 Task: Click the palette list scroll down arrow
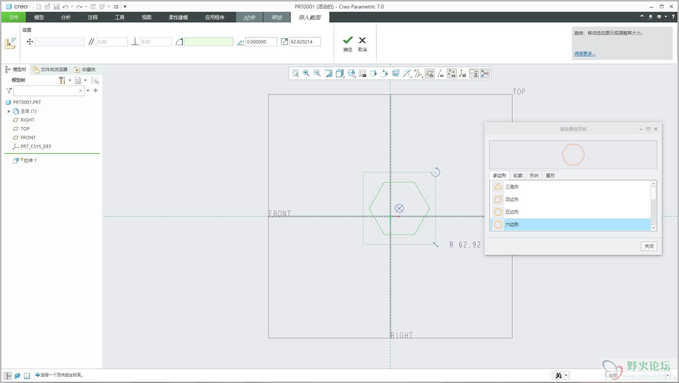(x=654, y=228)
